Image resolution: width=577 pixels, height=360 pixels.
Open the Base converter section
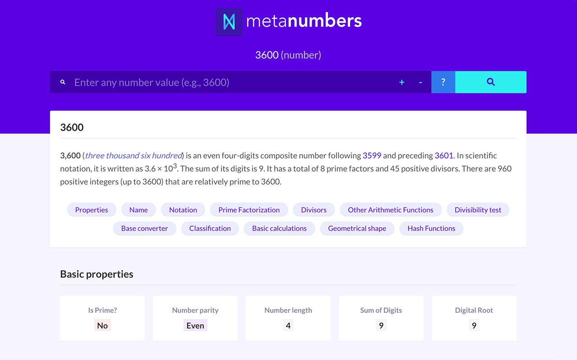144,228
